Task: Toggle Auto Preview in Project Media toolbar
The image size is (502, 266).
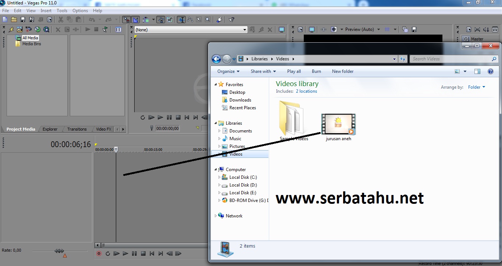Action: click(105, 29)
